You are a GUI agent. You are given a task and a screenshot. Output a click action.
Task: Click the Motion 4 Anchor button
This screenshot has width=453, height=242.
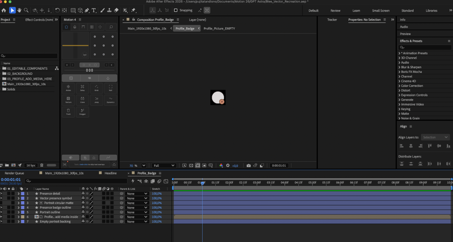tap(108, 78)
